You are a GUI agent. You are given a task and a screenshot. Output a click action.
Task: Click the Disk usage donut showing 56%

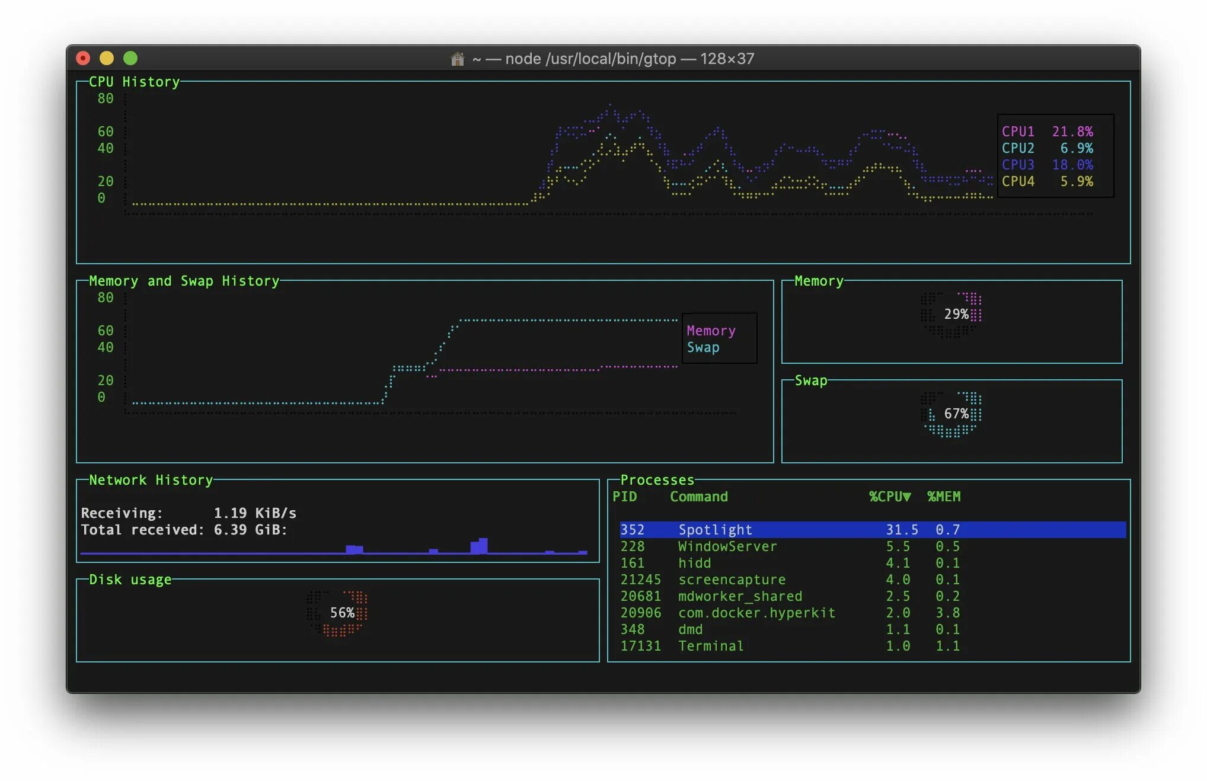point(338,613)
